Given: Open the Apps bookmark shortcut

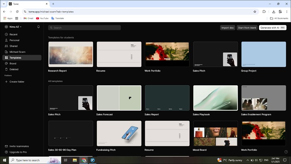Looking at the screenshot, I should coord(8,18).
